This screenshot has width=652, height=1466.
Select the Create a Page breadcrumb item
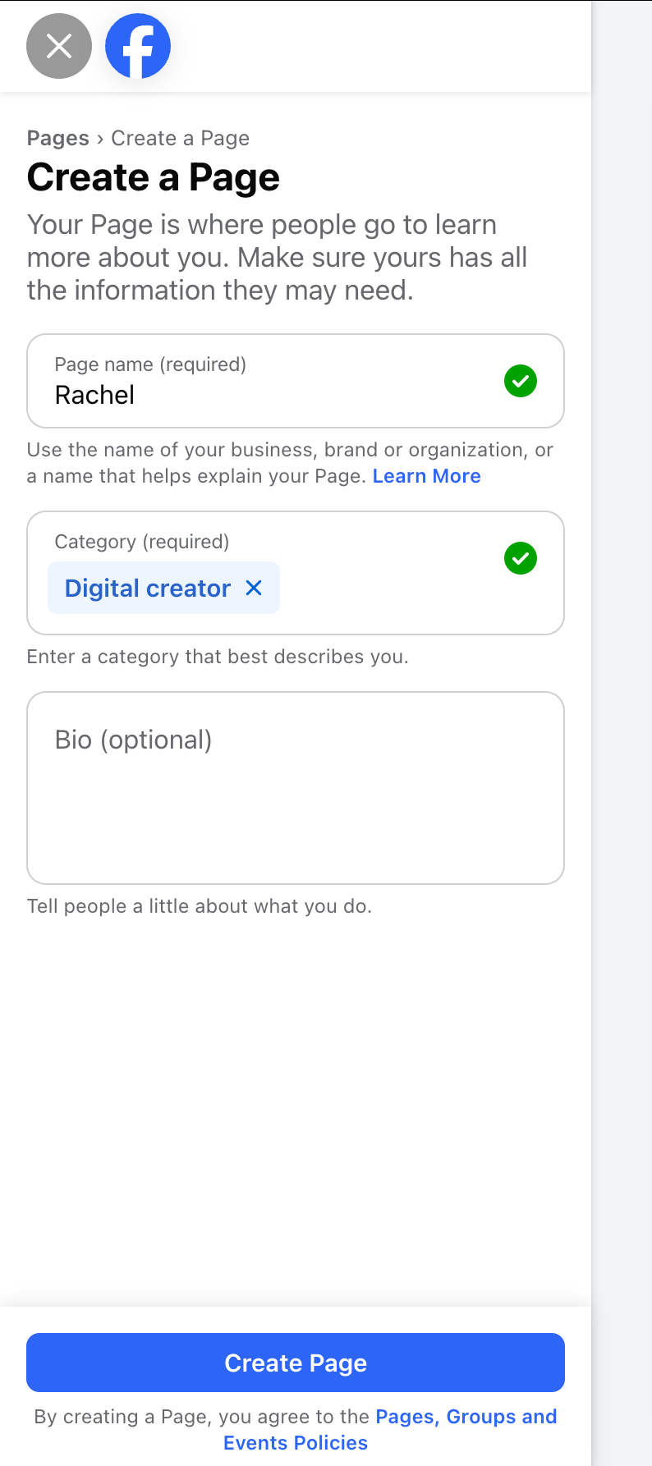[180, 138]
